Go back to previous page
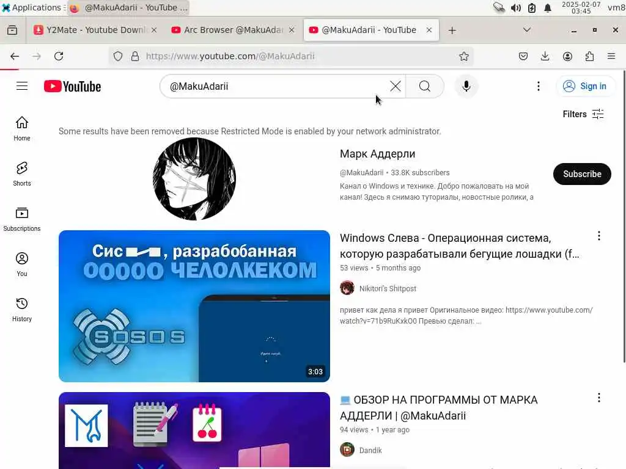 (x=15, y=56)
